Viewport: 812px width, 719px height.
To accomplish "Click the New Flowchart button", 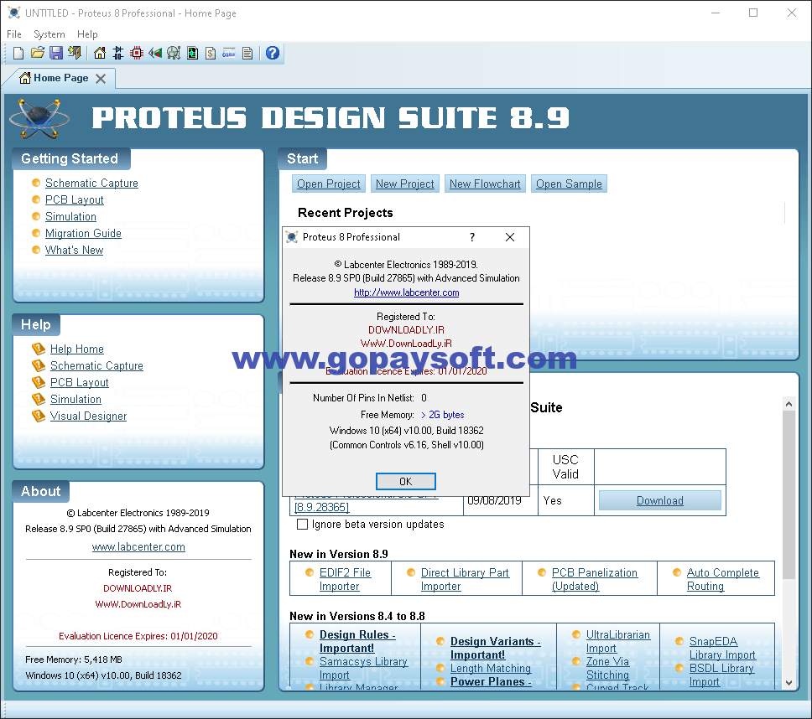I will [x=485, y=184].
